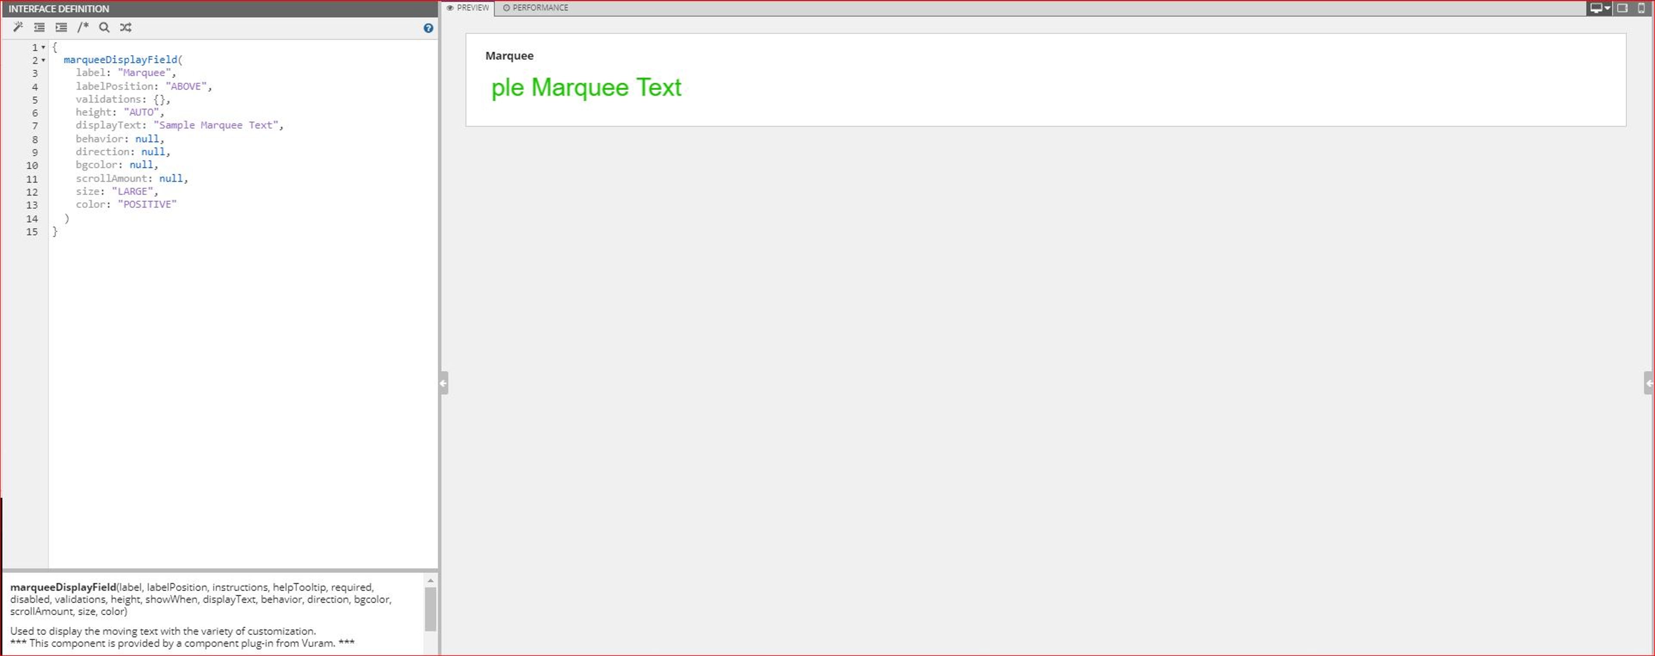
Task: Select the phone preview icon
Action: [x=1642, y=8]
